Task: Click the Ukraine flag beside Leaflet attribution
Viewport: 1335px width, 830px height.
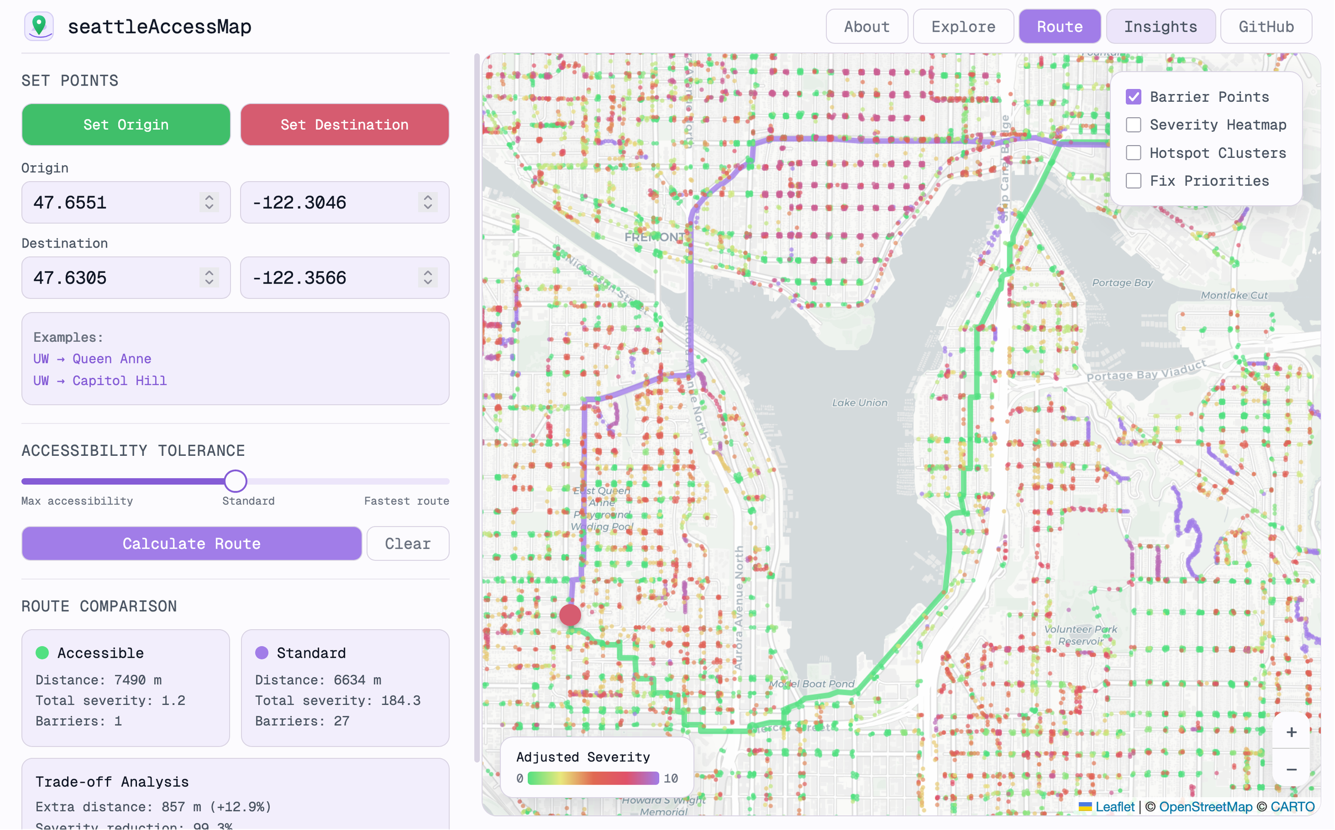Action: click(x=1085, y=807)
